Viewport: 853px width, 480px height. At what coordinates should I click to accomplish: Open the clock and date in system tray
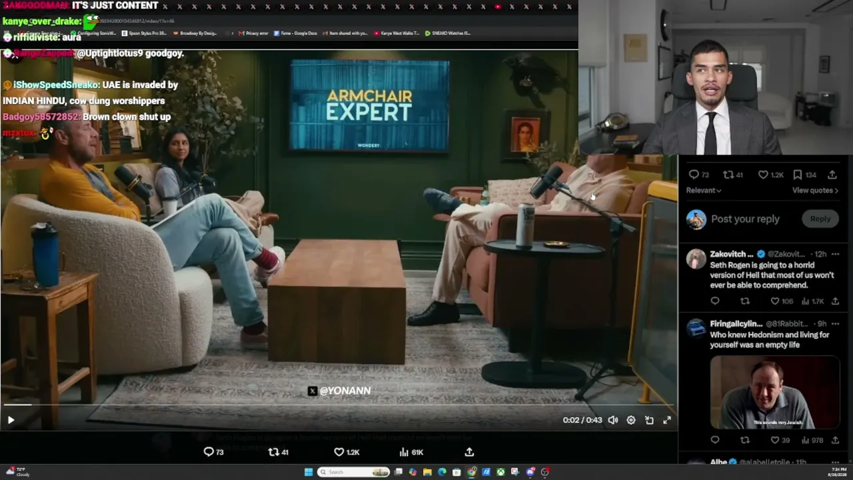[836, 472]
